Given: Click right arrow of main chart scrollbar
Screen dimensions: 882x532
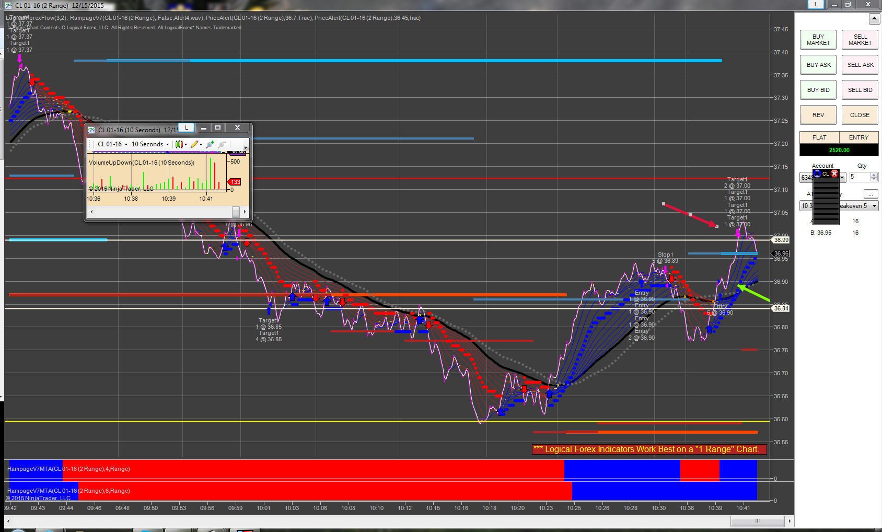Looking at the screenshot, I should tap(790, 521).
